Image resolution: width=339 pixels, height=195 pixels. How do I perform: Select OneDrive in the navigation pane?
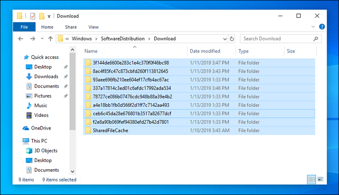(37, 128)
